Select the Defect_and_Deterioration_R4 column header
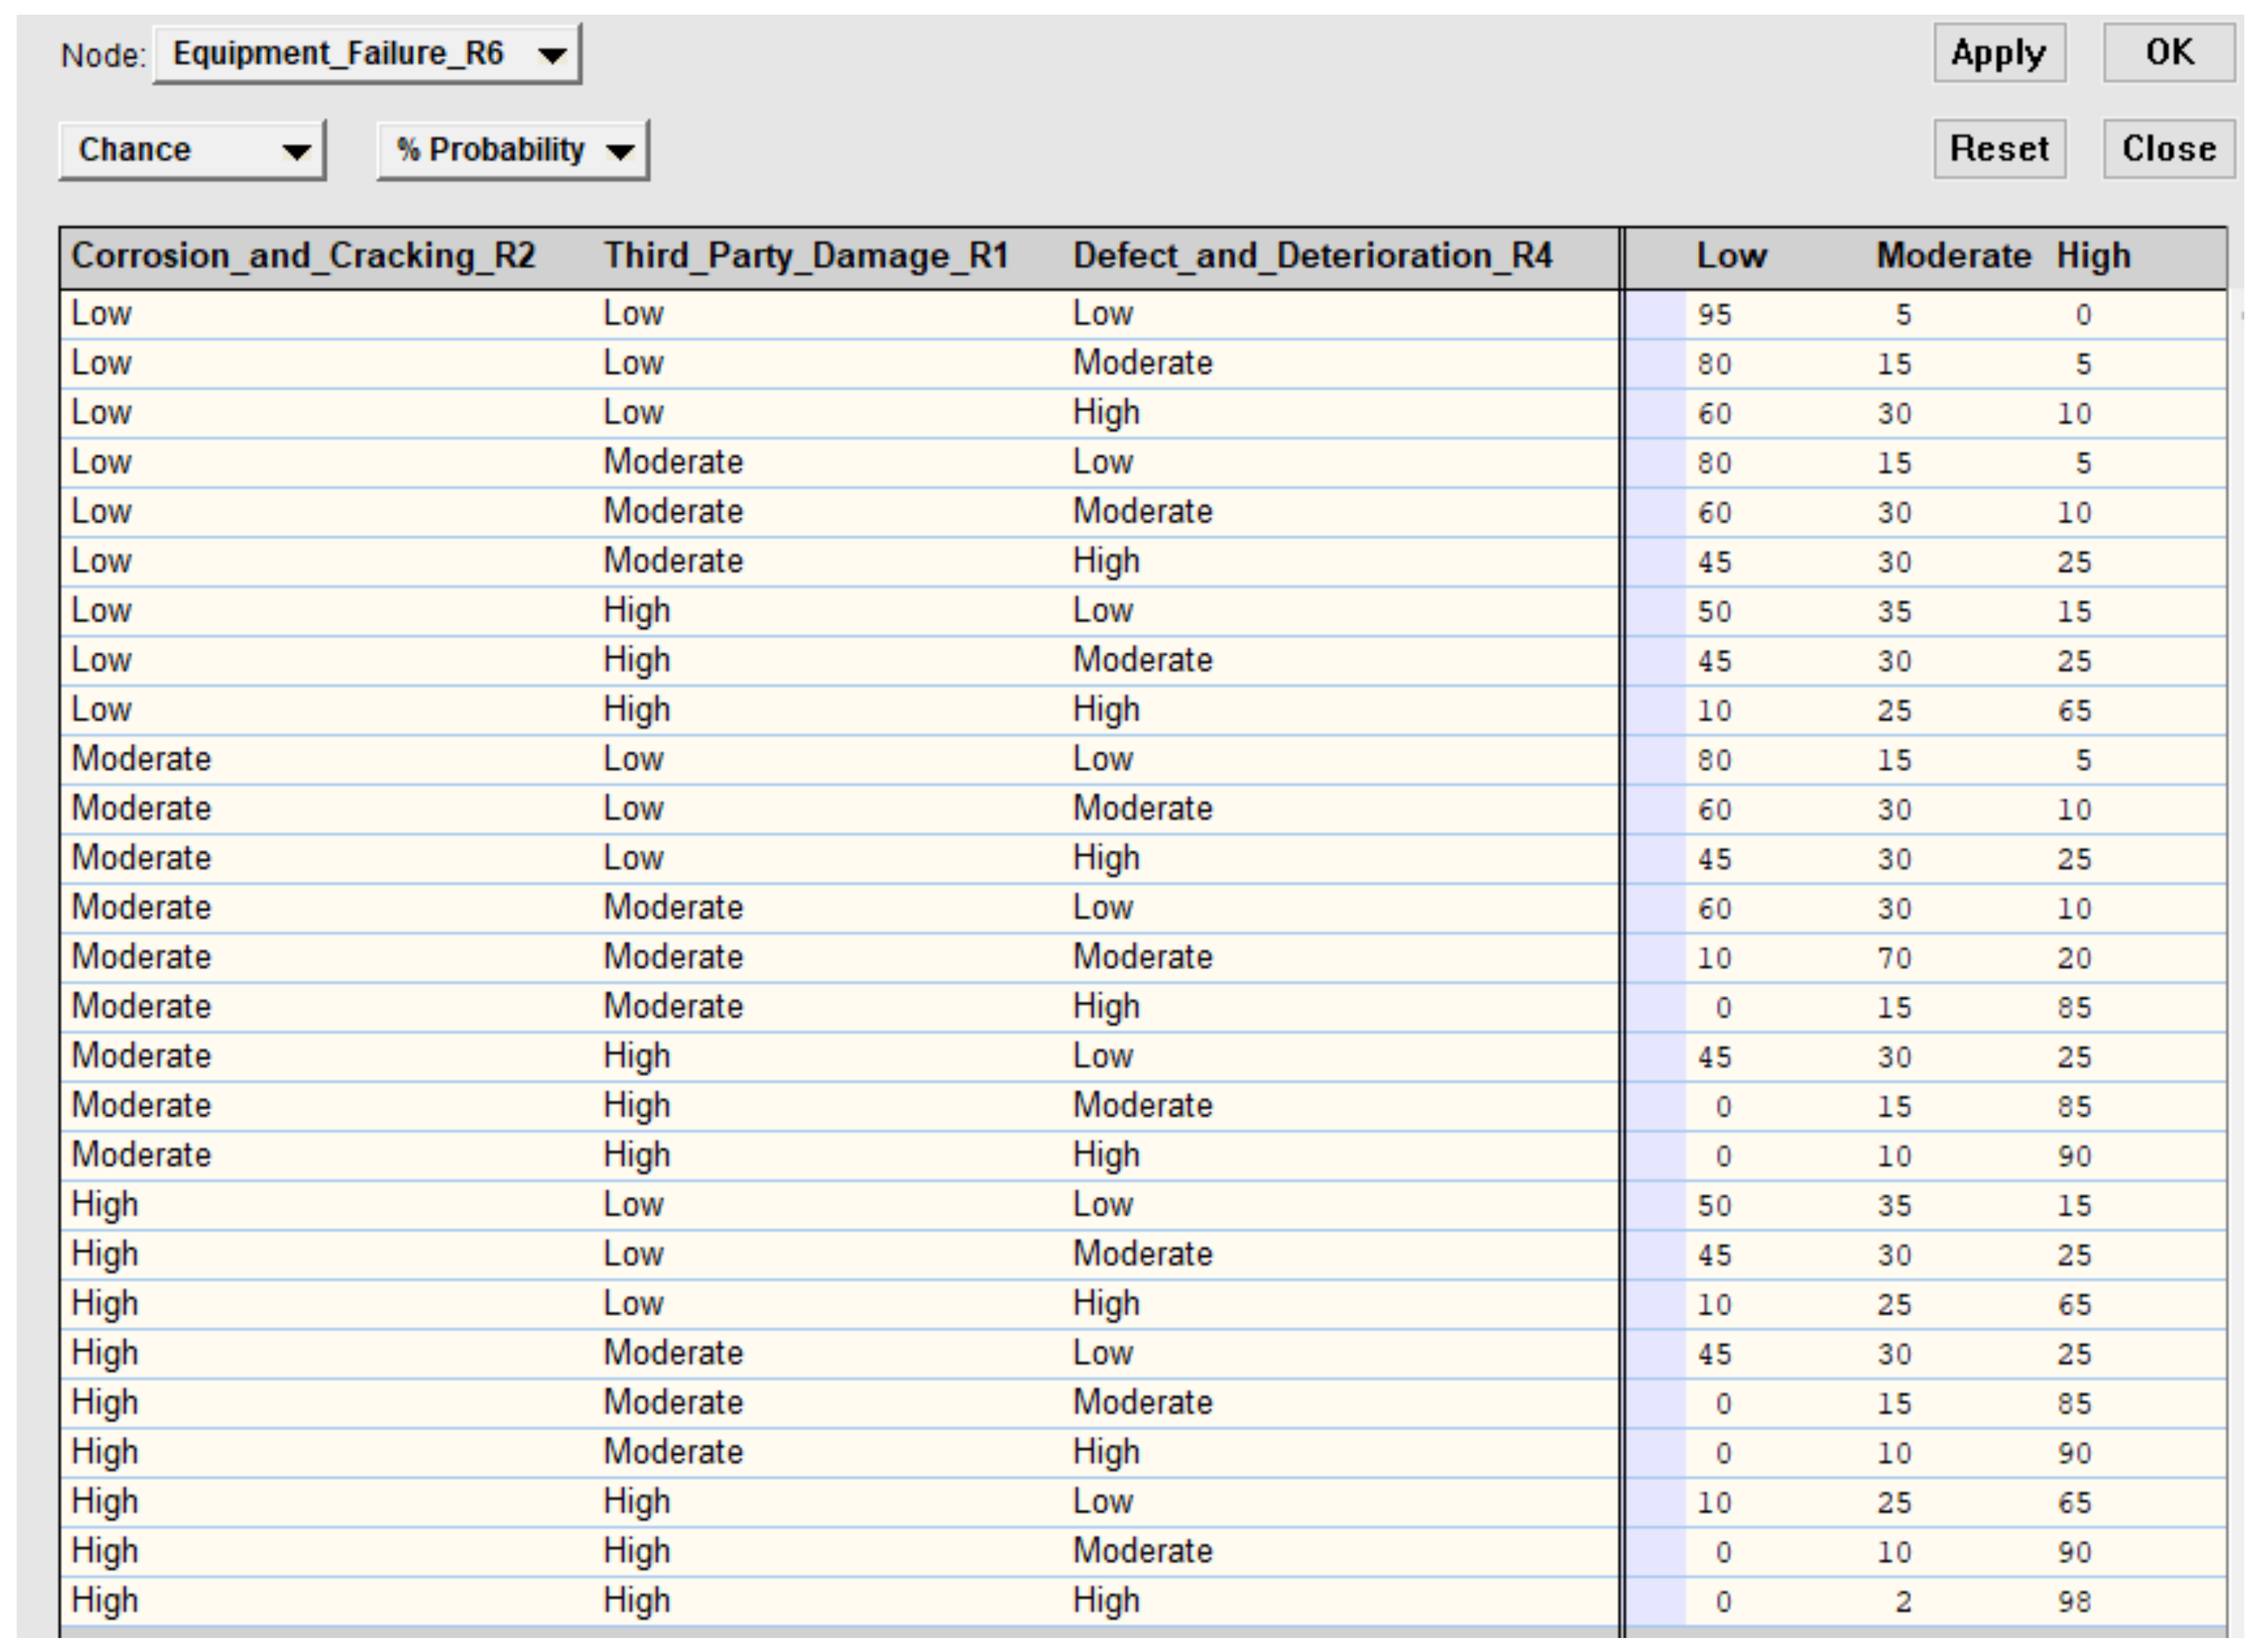The width and height of the screenshot is (2257, 1652). point(1311,256)
